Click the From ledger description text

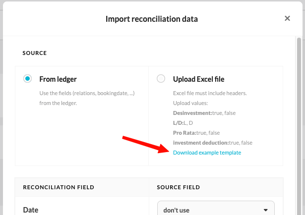[x=87, y=98]
